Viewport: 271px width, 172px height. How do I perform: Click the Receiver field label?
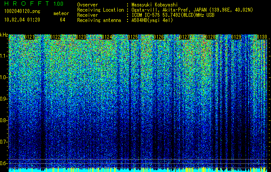point(87,15)
